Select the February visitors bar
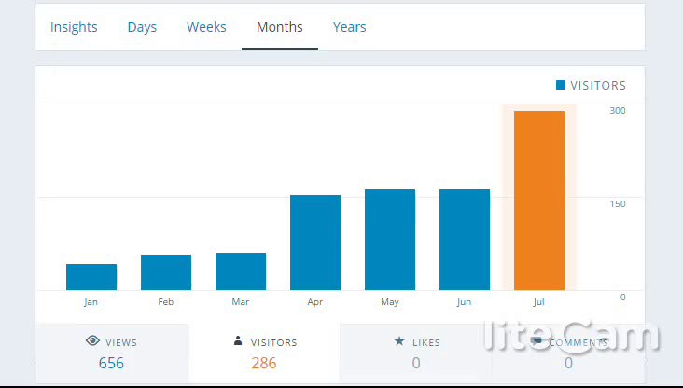The image size is (683, 388). (166, 272)
